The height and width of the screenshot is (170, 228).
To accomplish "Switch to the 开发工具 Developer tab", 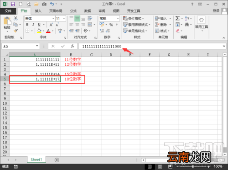I will coord(134,11).
